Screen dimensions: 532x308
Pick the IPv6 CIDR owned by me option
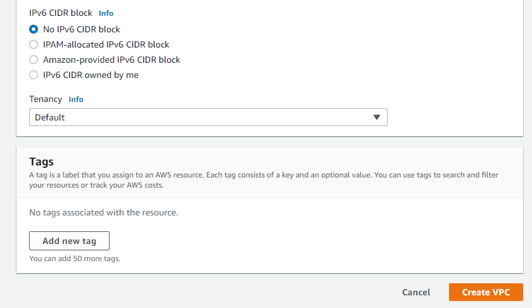34,75
